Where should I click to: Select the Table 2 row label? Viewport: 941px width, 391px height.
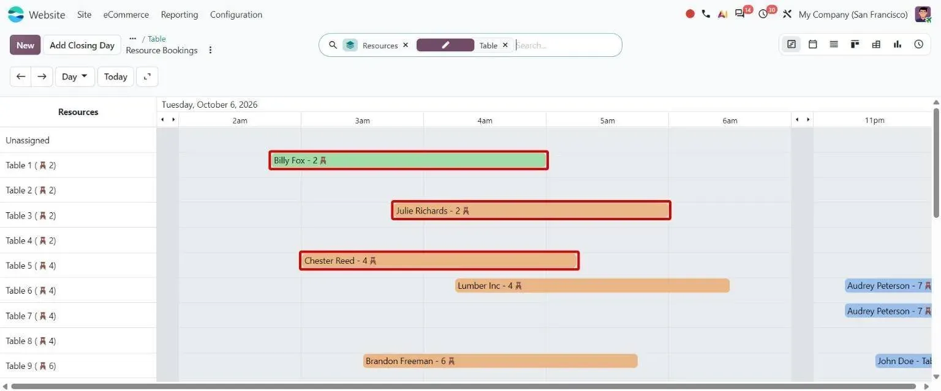(x=31, y=190)
